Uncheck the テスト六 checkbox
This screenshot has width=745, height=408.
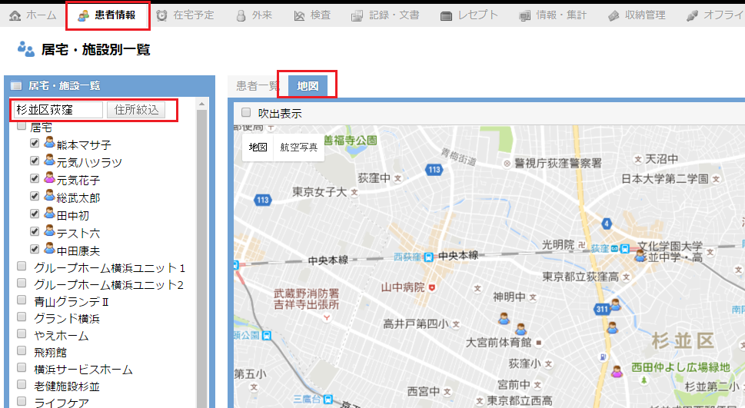click(x=34, y=231)
